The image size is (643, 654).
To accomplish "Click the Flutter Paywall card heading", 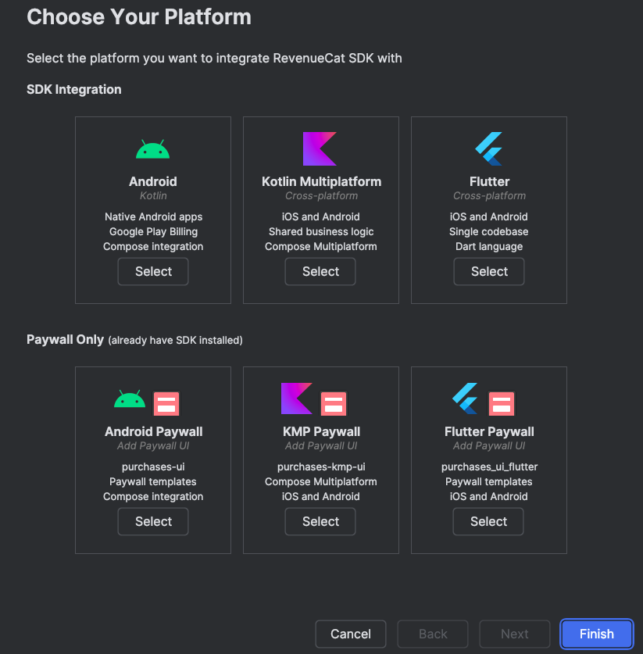I will point(489,431).
